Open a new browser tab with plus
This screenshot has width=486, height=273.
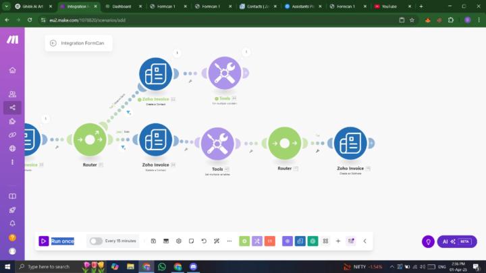tap(421, 6)
